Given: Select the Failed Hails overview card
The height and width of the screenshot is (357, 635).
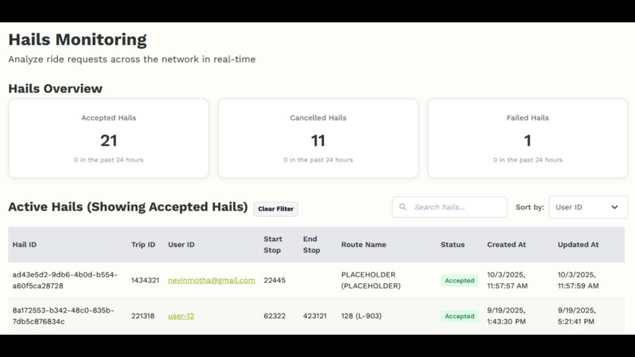Looking at the screenshot, I should 527,138.
